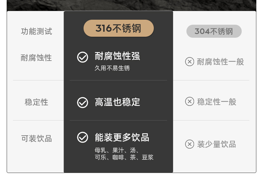Click the 装少量饮品 text
Viewport: 263px width, 180px height.
pyautogui.click(x=216, y=144)
